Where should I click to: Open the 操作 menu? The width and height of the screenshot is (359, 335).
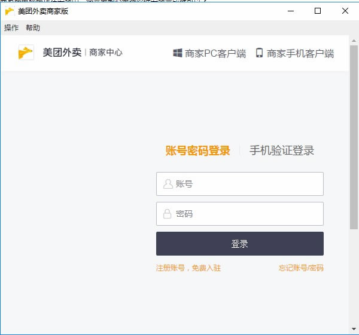(x=11, y=28)
